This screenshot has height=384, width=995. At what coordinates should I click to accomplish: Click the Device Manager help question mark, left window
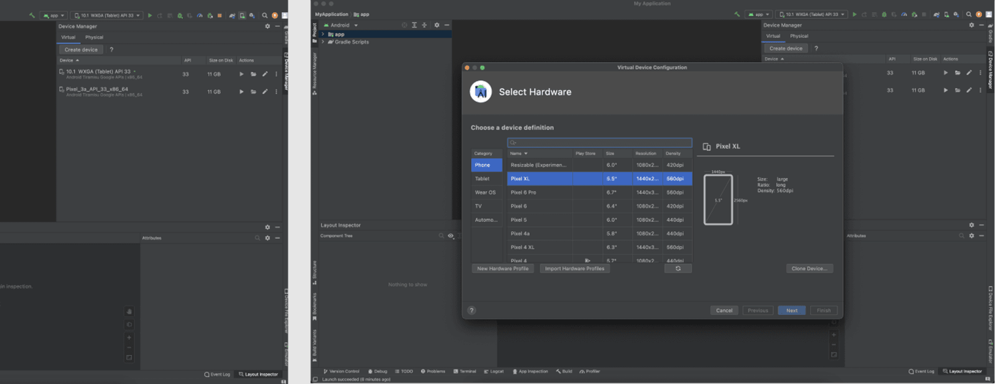click(111, 50)
